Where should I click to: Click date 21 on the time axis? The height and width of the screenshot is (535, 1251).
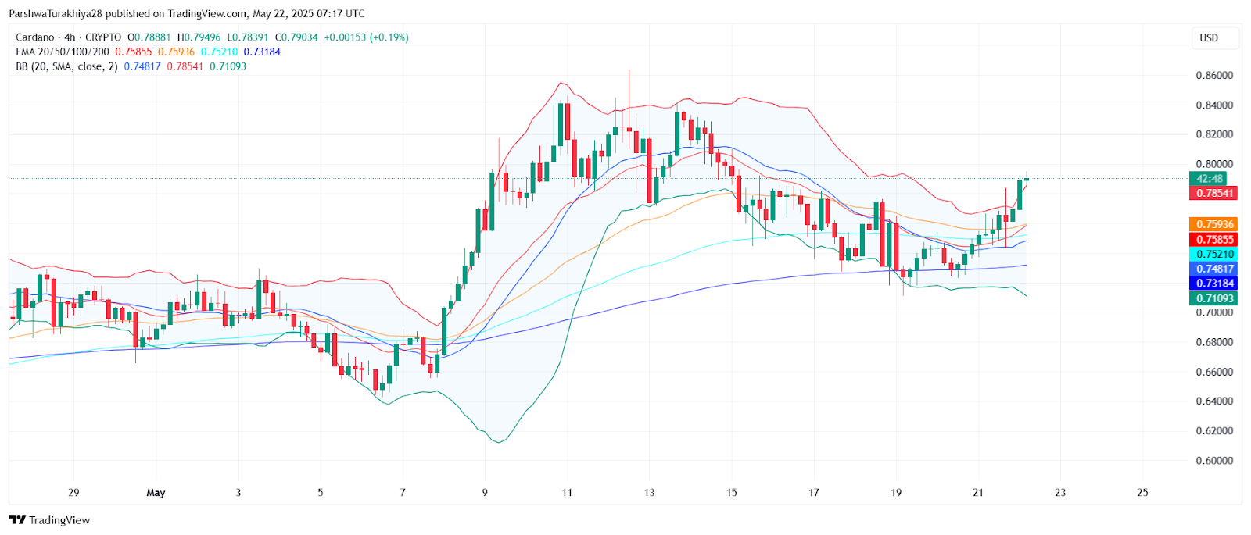click(x=978, y=493)
